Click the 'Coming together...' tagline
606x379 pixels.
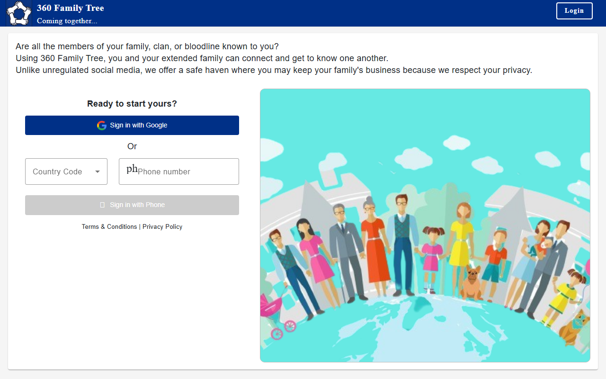67,21
